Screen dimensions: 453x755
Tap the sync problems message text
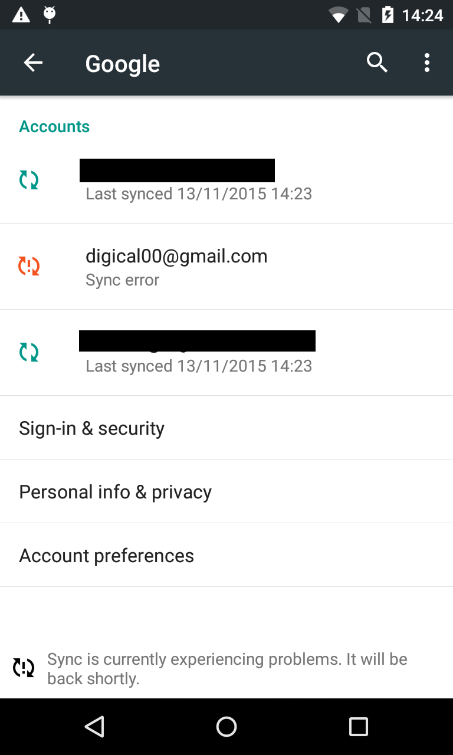[227, 668]
